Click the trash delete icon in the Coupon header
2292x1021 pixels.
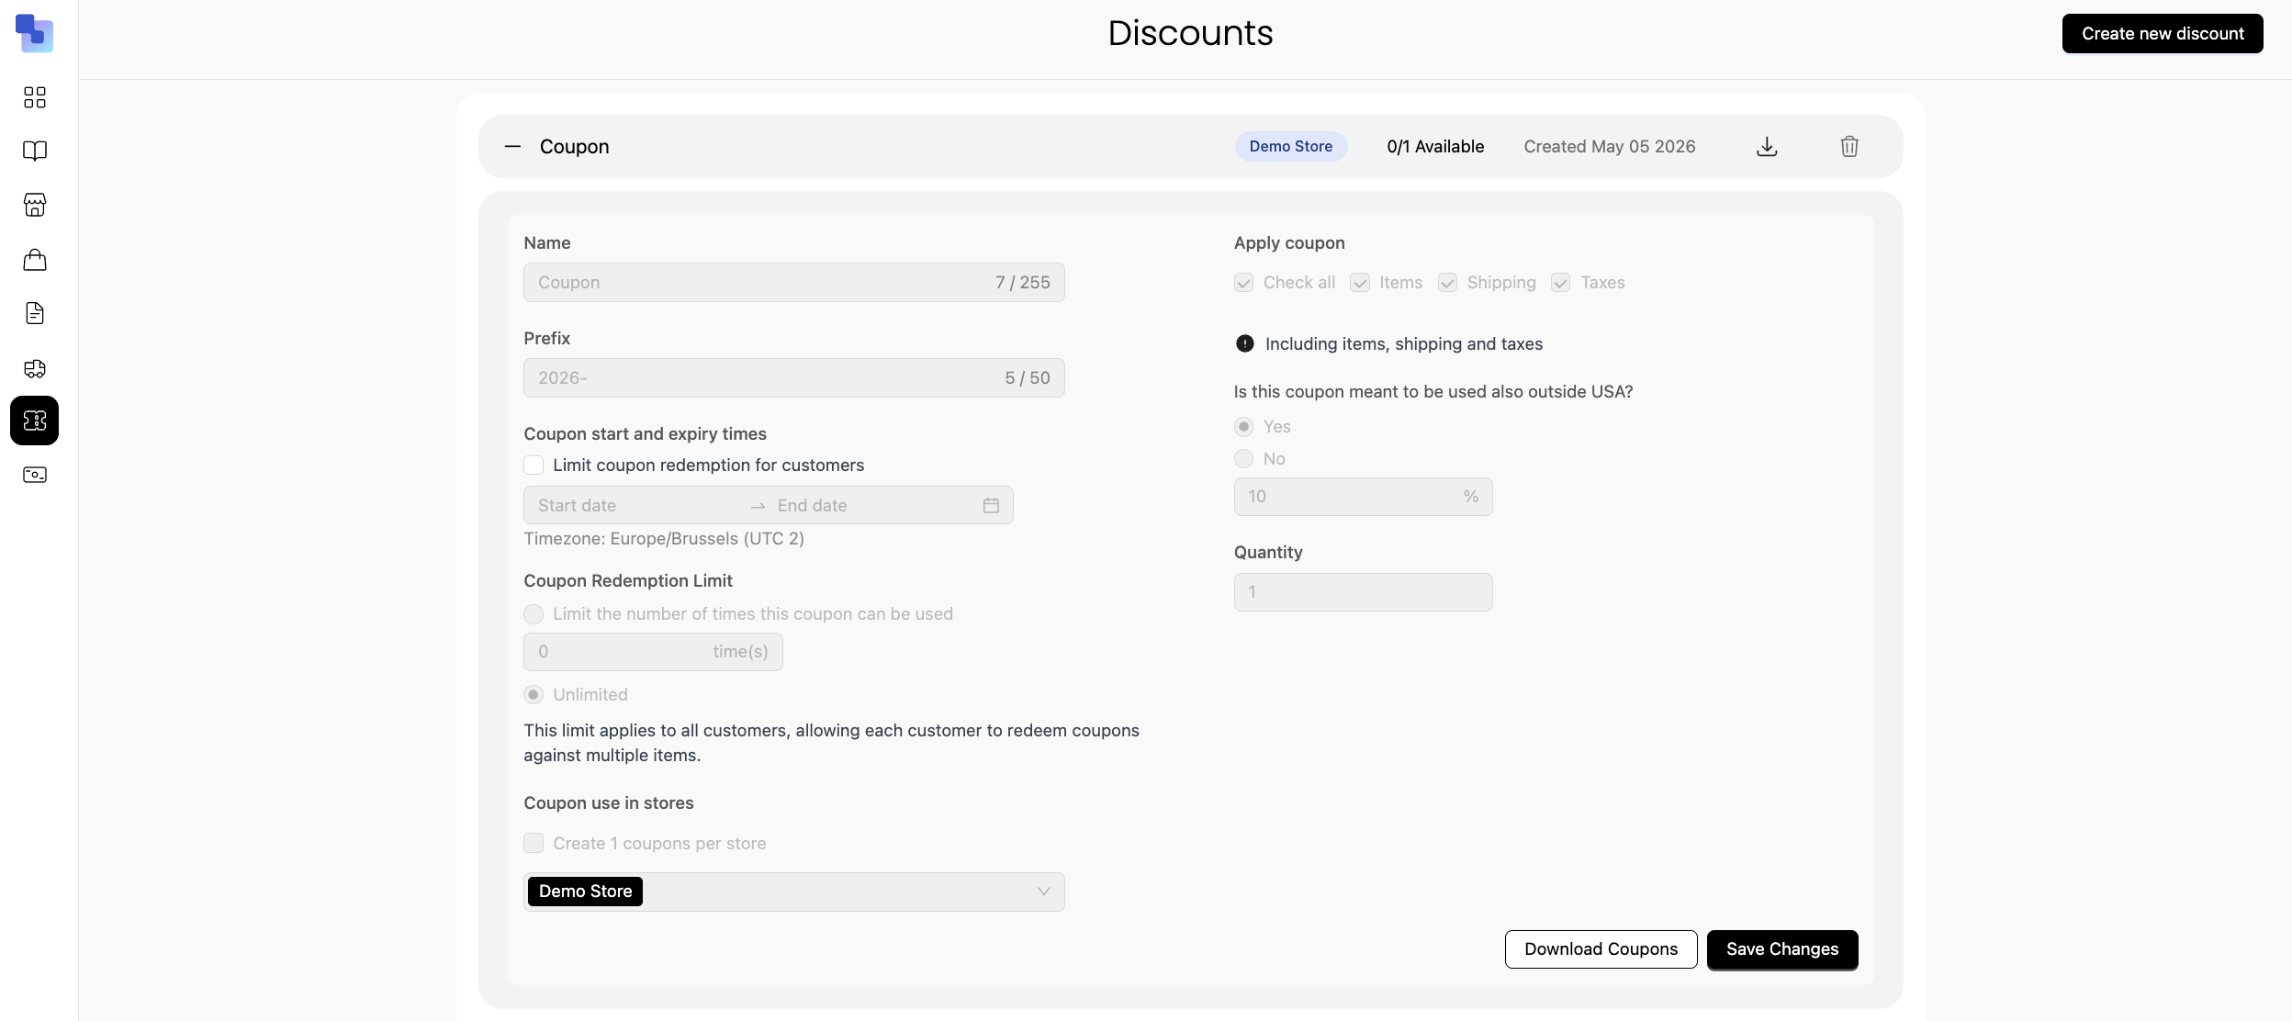1849,147
